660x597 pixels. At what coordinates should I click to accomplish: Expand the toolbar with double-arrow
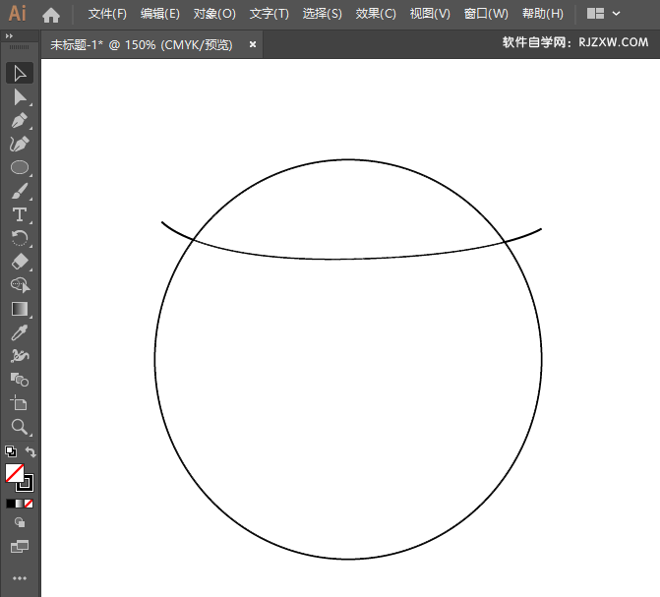pos(10,35)
